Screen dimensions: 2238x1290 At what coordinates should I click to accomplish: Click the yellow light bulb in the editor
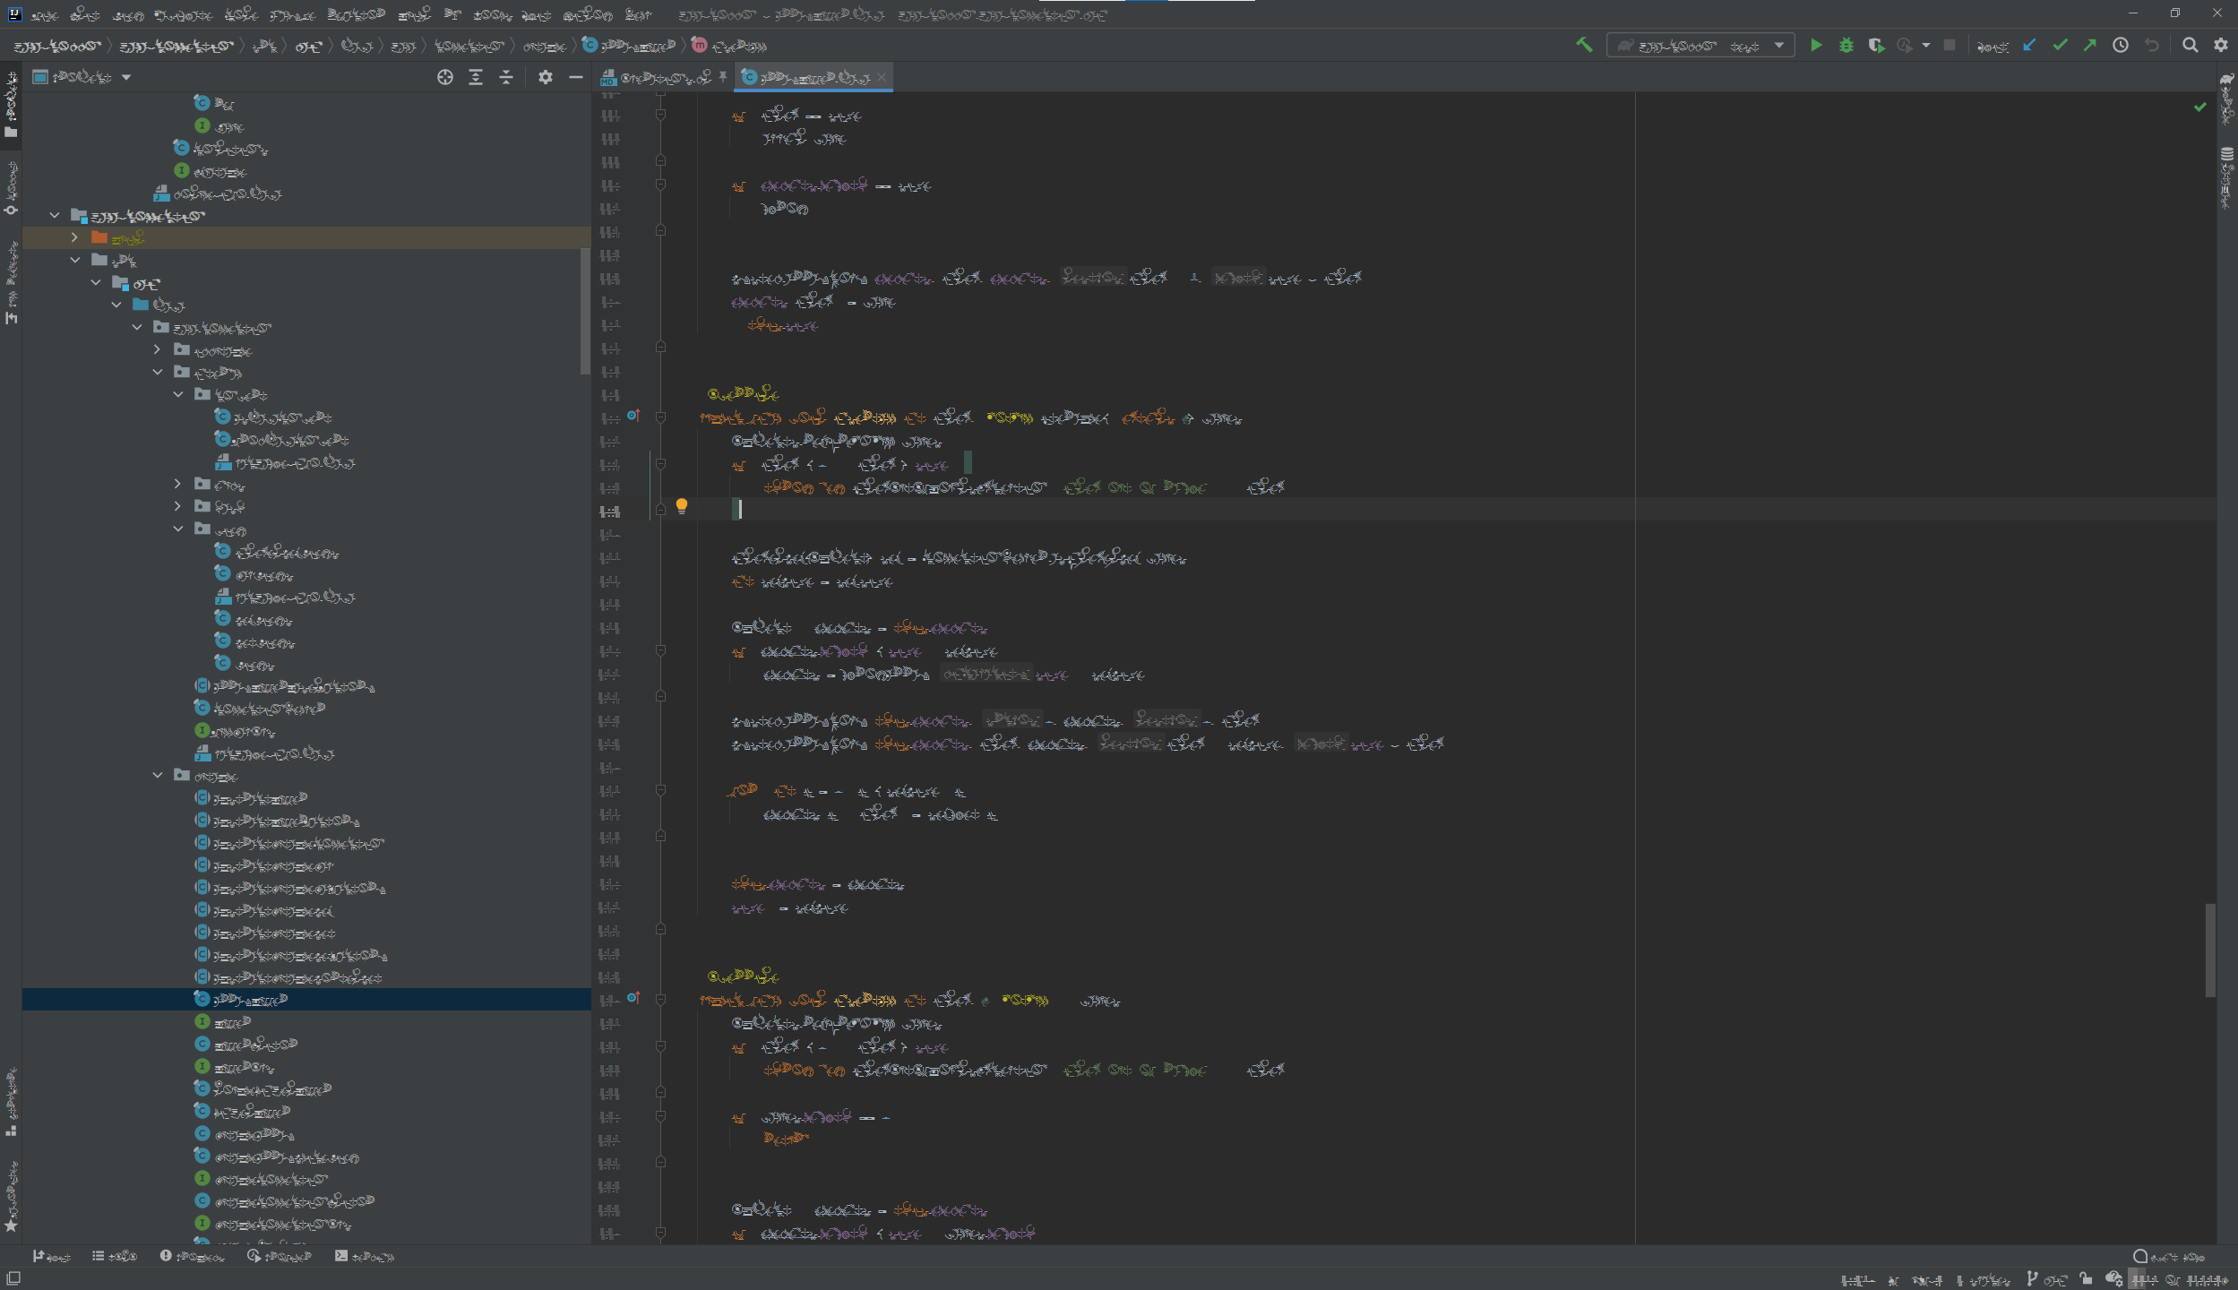682,506
